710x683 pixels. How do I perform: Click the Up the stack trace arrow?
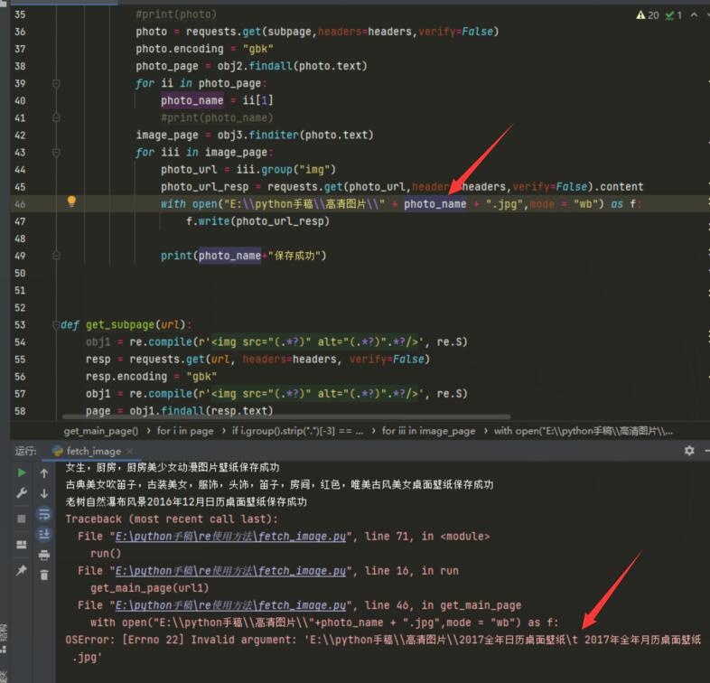pyautogui.click(x=44, y=472)
